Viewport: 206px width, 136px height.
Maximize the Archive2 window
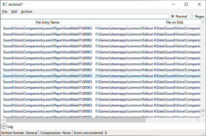click(186, 4)
